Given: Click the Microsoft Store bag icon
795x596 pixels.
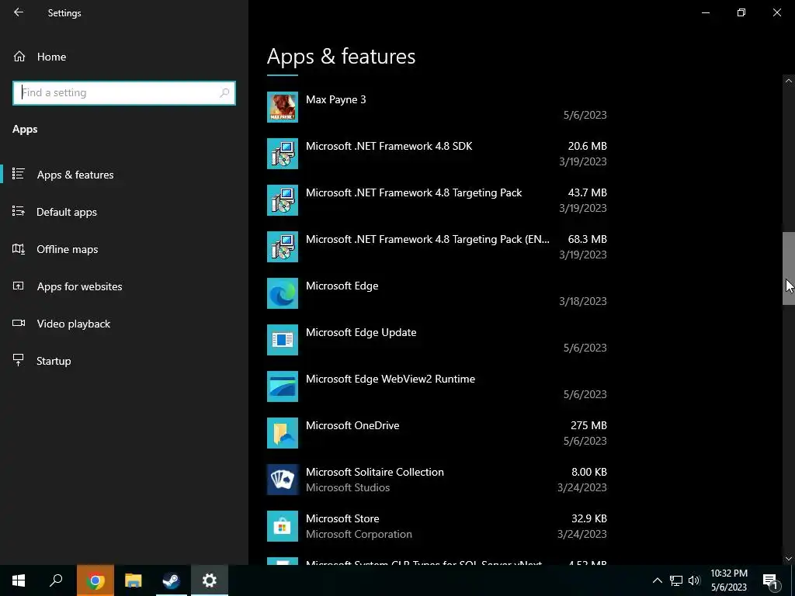Looking at the screenshot, I should pyautogui.click(x=283, y=527).
